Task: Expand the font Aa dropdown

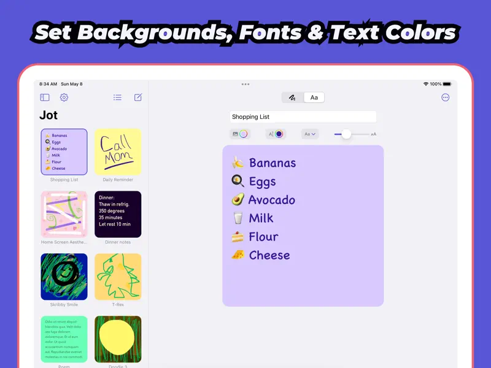Action: pos(310,134)
